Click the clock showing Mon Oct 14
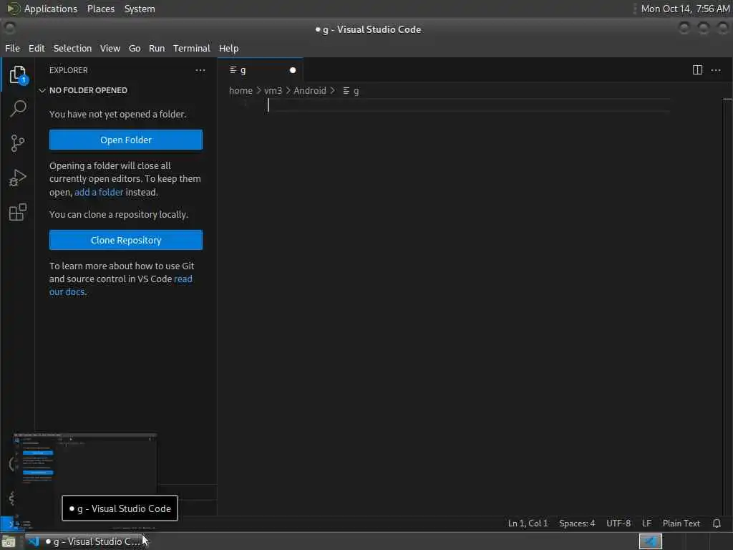Viewport: 733px width, 550px height. (685, 9)
